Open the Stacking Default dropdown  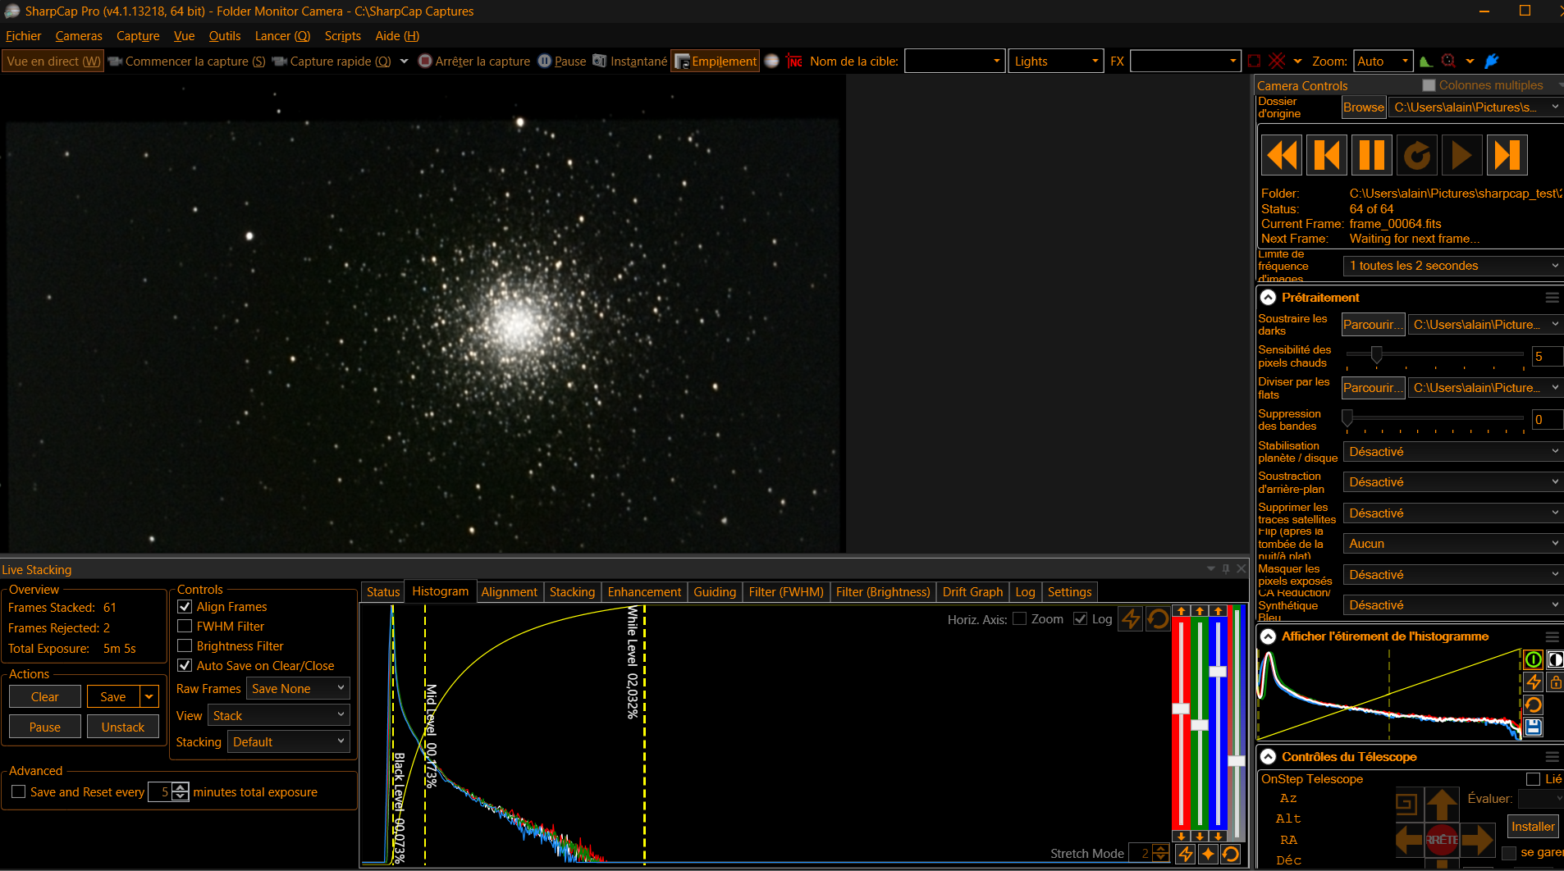click(x=289, y=742)
